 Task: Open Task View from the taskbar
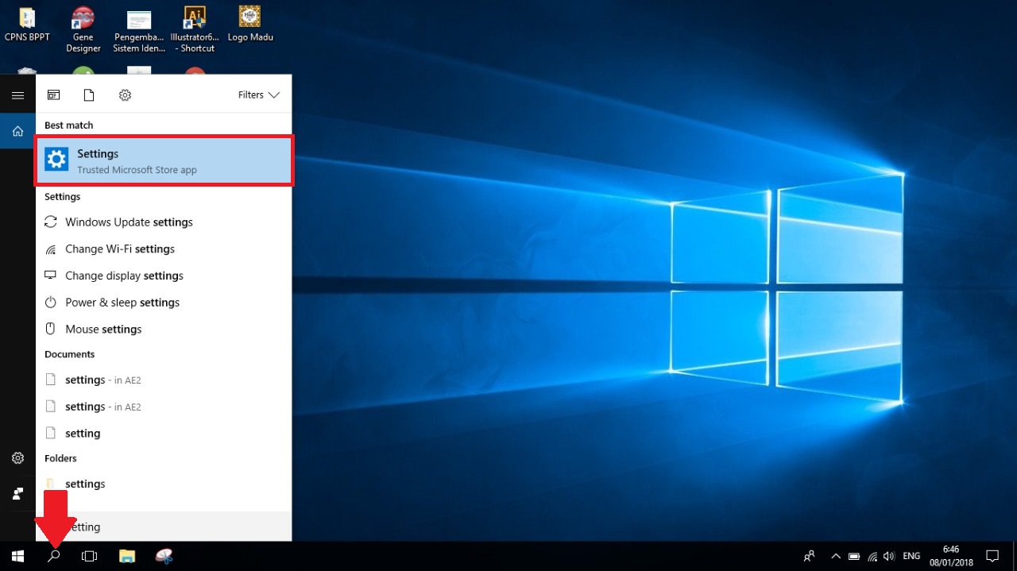tap(90, 556)
